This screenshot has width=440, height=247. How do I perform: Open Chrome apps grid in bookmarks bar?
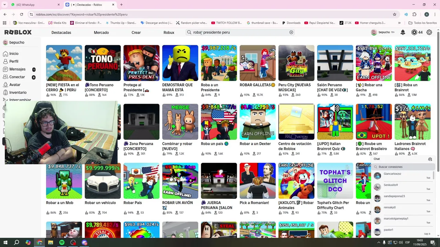coord(4,23)
